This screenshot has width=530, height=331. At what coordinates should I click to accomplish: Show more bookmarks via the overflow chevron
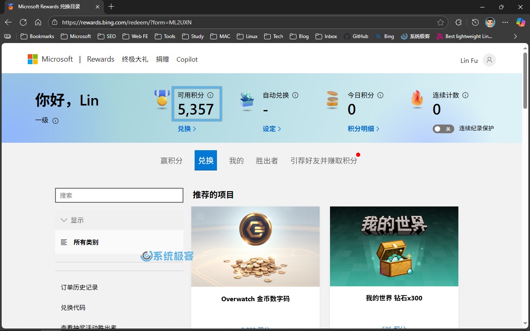515,36
